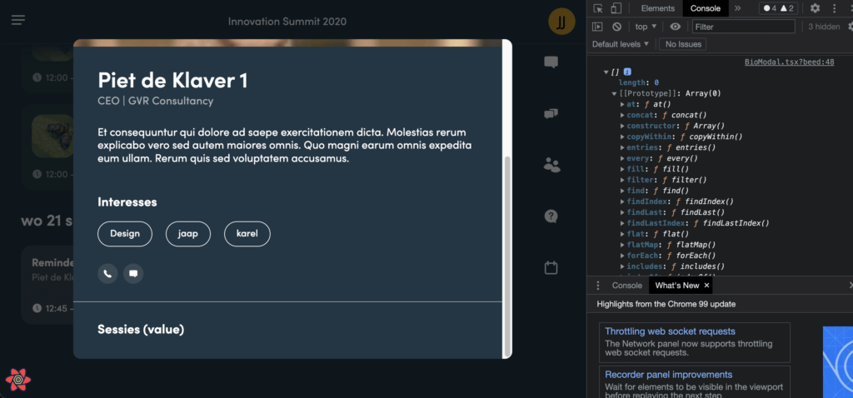Open the attendees people icon in sidebar
Image resolution: width=853 pixels, height=398 pixels.
(x=551, y=165)
